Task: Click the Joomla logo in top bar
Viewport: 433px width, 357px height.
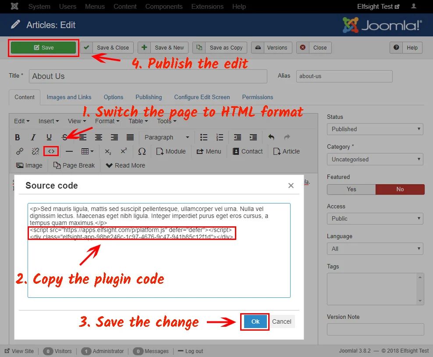Action: (14, 6)
